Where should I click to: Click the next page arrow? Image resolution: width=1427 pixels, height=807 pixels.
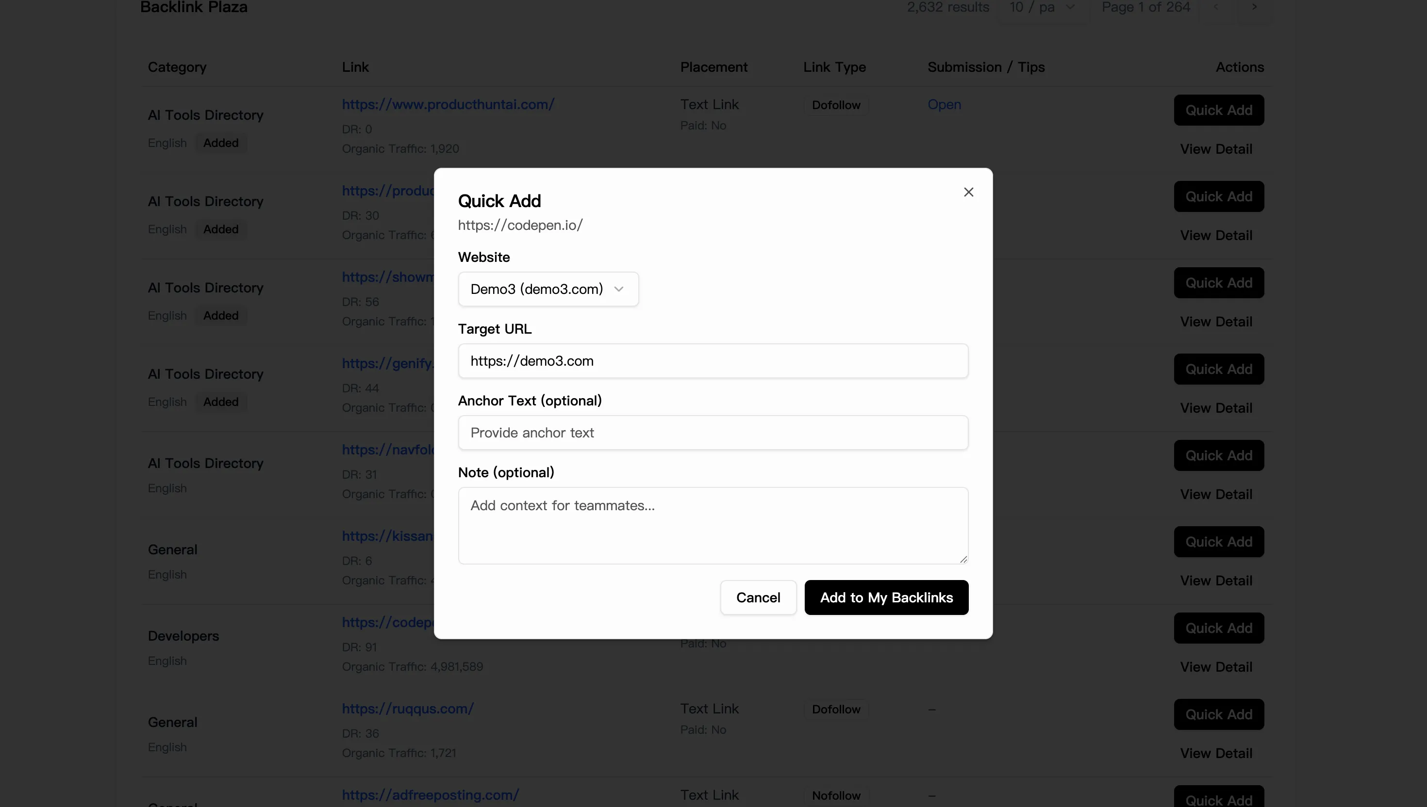1254,7
